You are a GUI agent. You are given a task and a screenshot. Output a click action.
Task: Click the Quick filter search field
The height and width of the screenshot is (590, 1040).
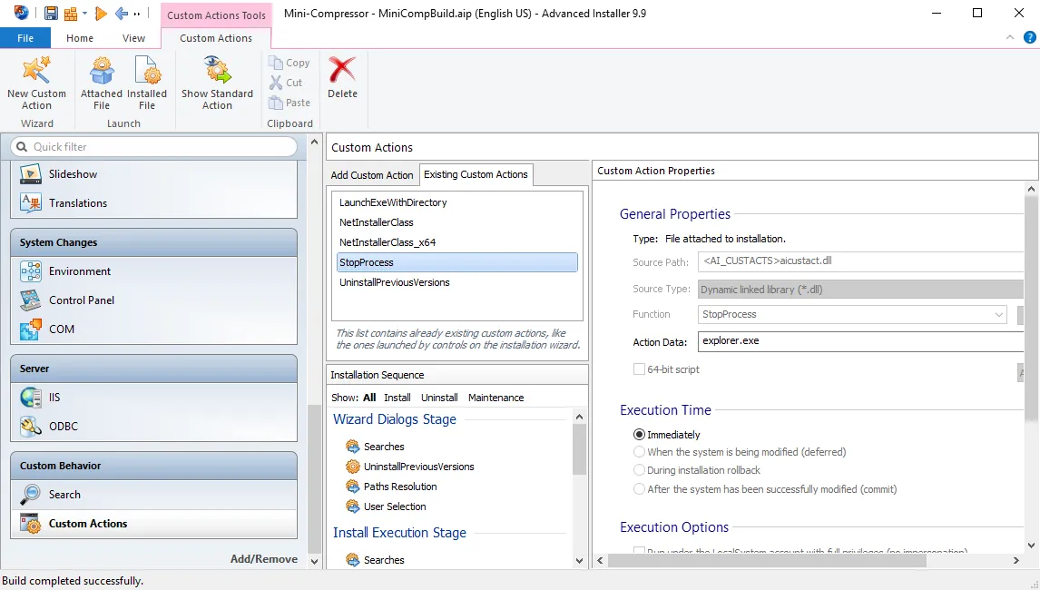[154, 147]
